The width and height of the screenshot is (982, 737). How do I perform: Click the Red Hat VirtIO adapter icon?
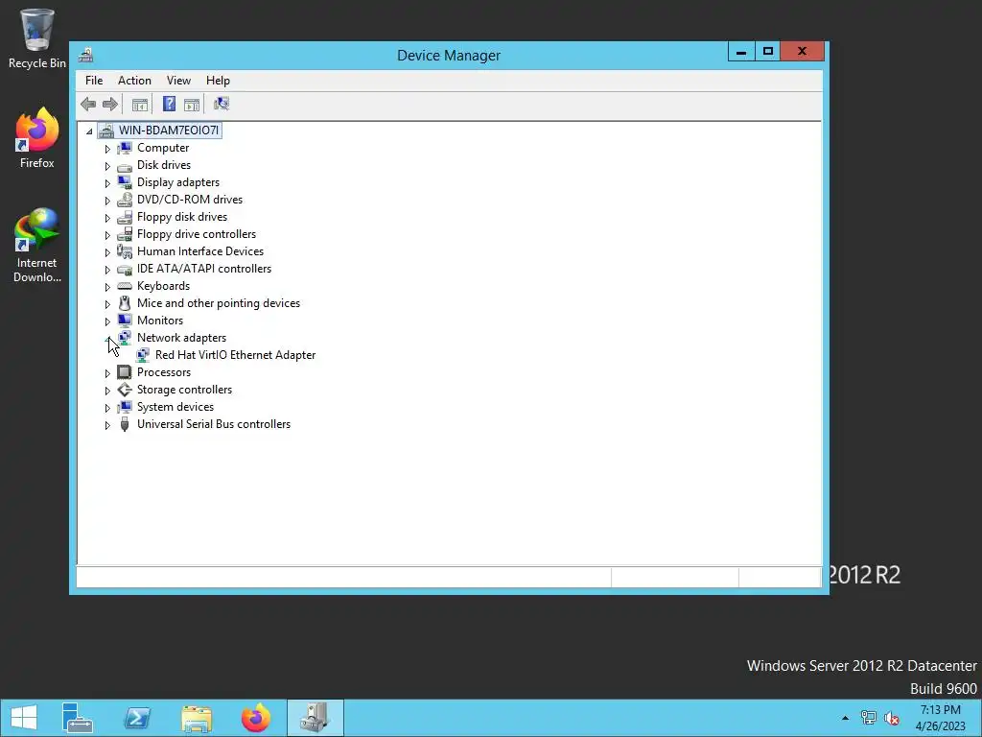tap(143, 355)
